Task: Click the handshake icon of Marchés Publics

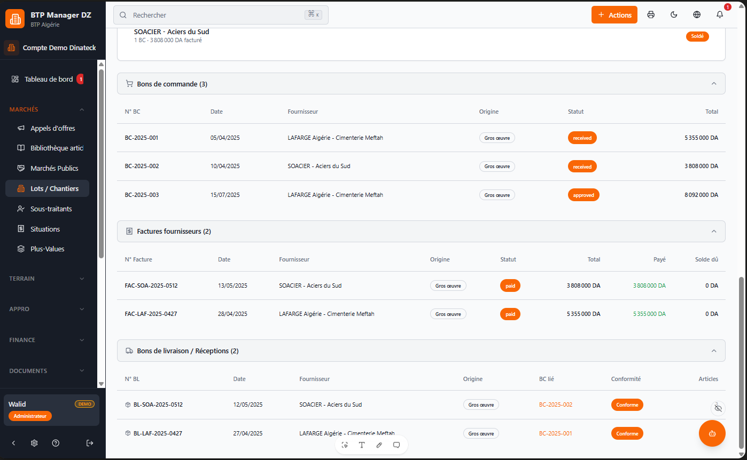Action: point(21,168)
